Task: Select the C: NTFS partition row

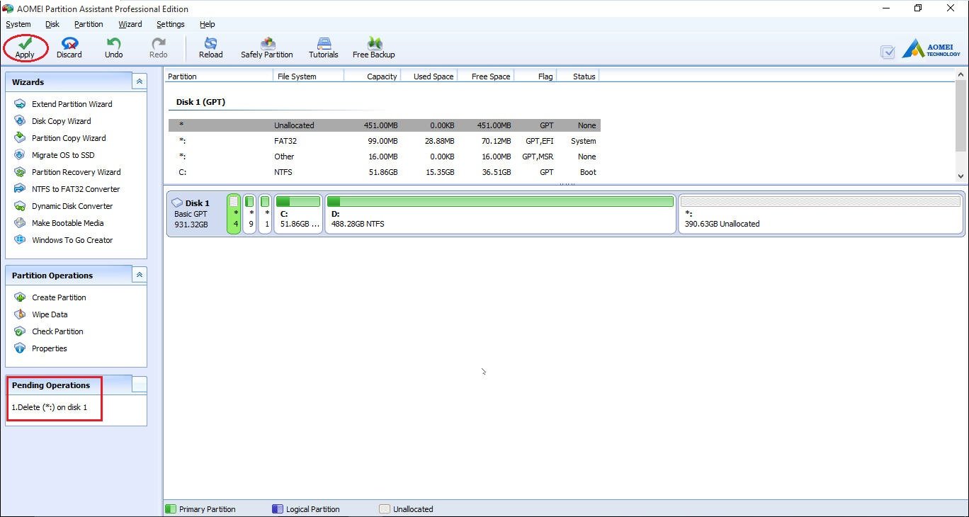Action: click(385, 172)
